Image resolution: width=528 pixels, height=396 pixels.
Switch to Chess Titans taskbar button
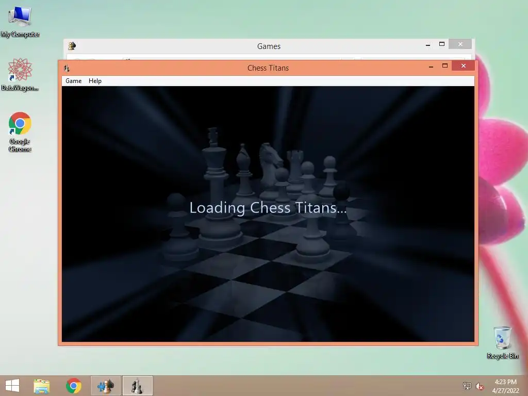[137, 386]
